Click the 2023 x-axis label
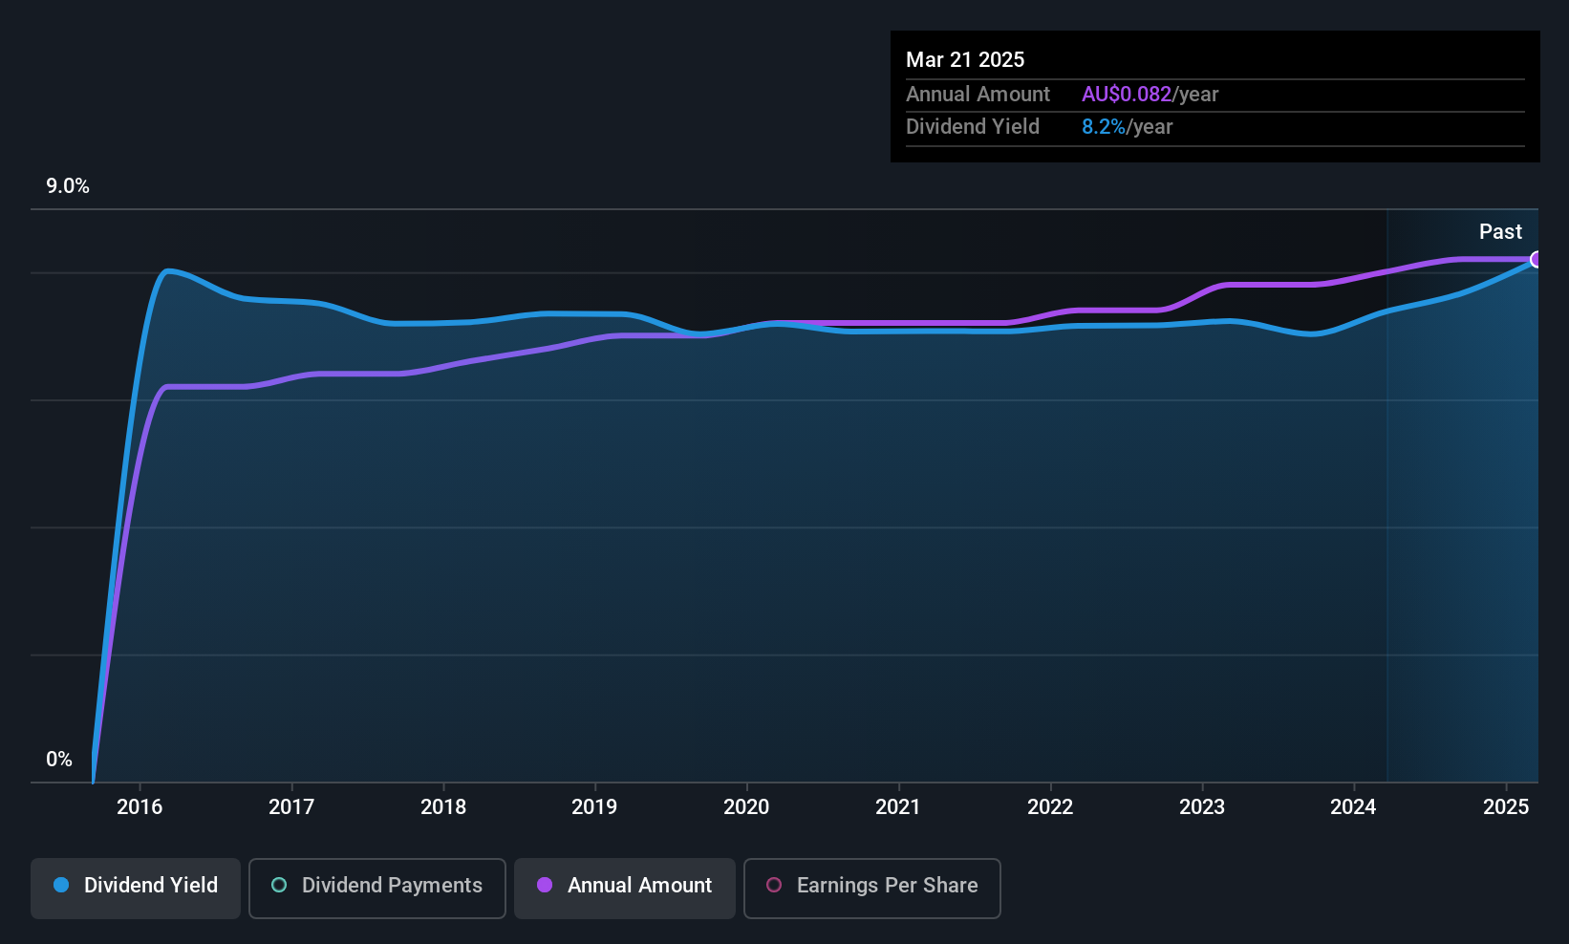Screen dimensions: 1569x944 (1202, 806)
